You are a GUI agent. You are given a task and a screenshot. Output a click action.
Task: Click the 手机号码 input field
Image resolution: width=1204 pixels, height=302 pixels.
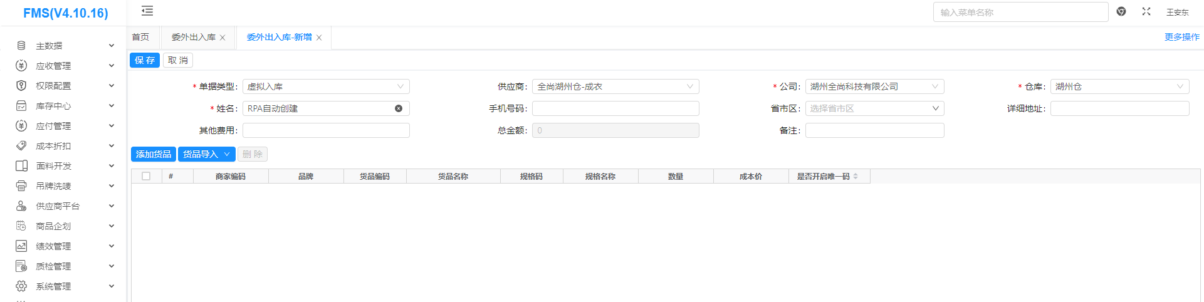615,108
